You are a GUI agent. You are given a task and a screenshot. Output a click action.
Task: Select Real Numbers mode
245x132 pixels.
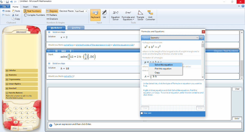(32, 11)
